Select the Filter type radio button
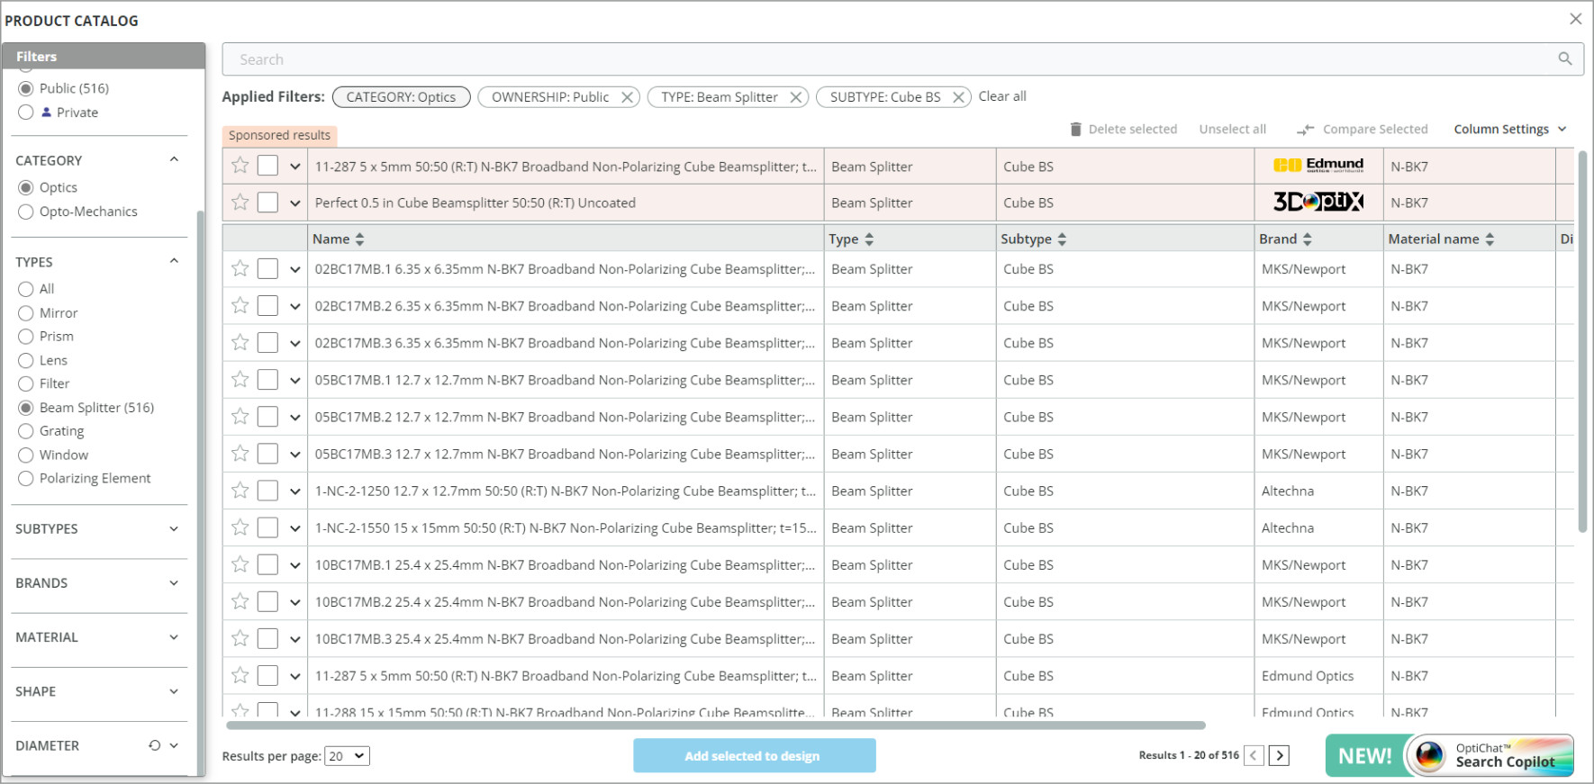The image size is (1594, 784). (x=26, y=384)
